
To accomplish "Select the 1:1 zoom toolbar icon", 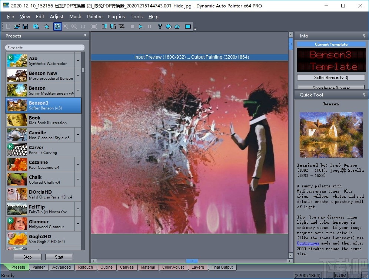I will 83,26.
